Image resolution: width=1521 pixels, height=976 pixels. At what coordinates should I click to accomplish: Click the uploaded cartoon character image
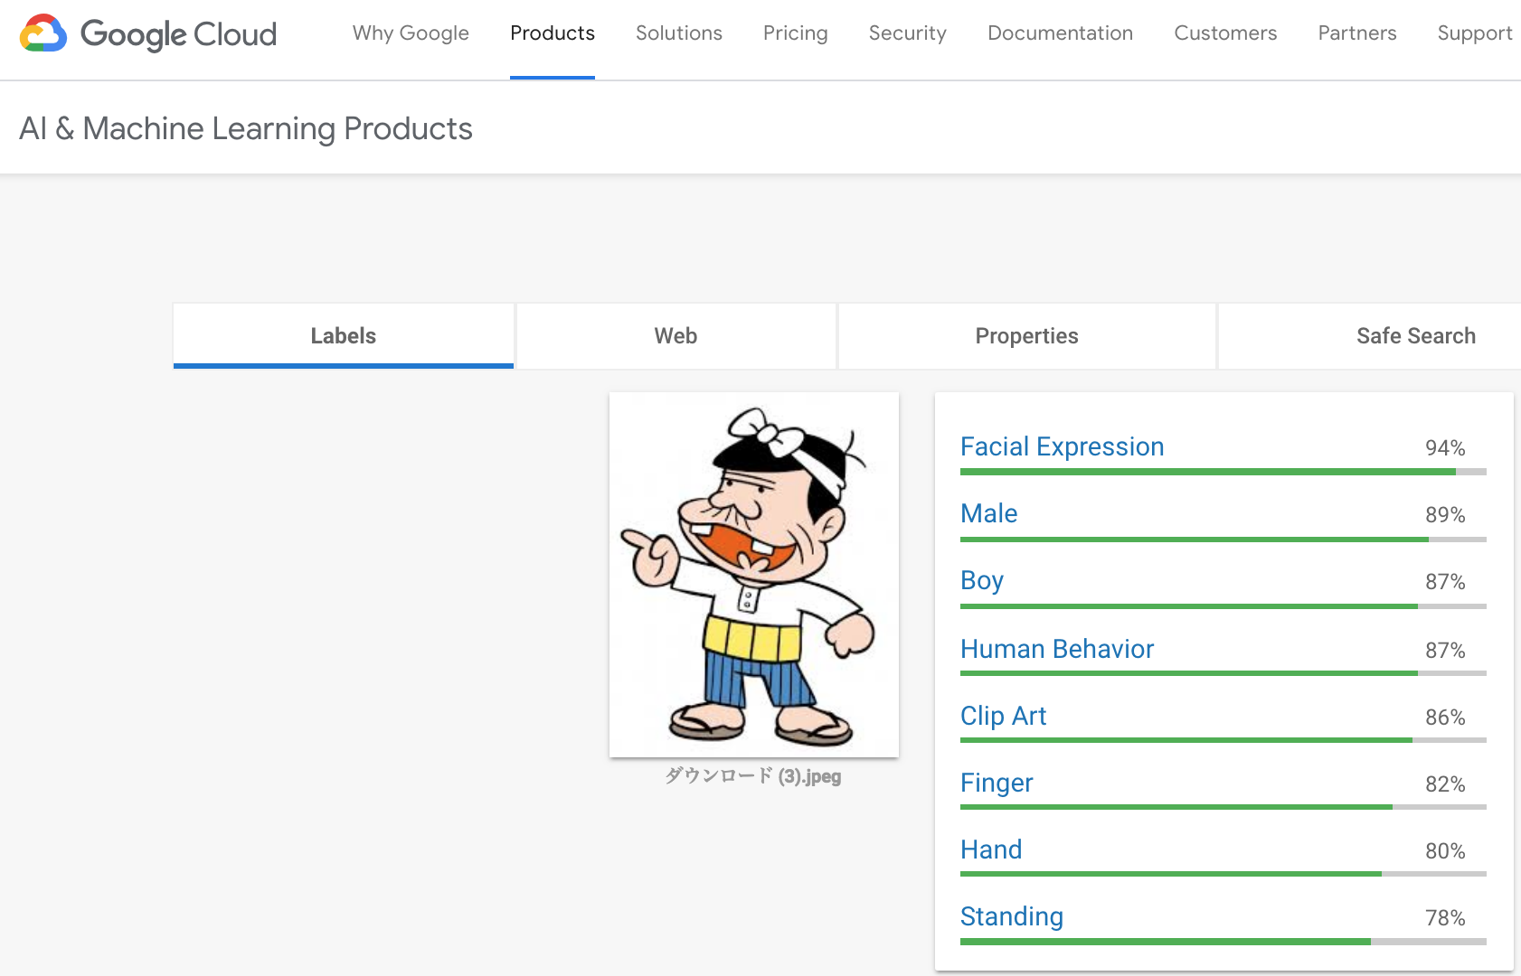[754, 575]
